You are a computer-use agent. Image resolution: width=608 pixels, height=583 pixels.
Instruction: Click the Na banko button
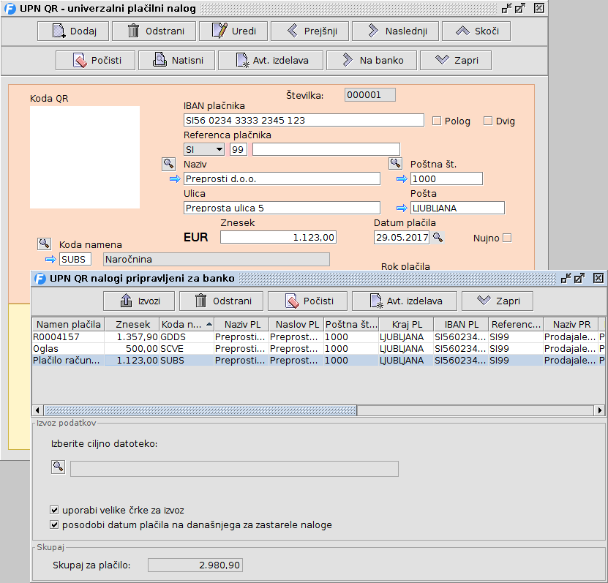(x=372, y=60)
